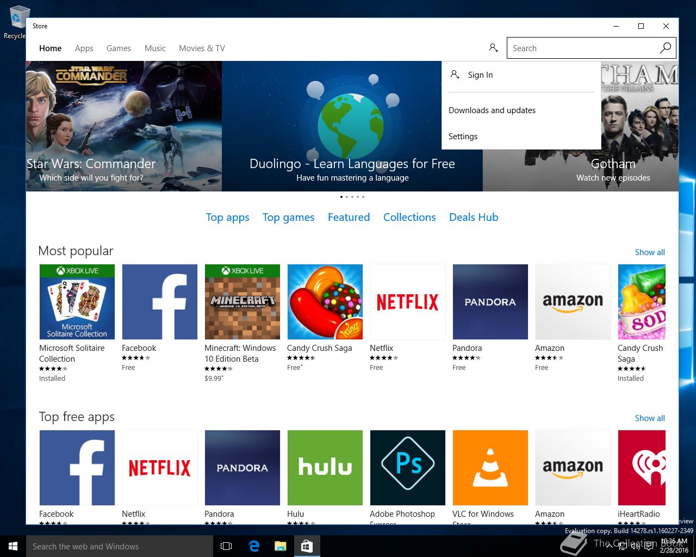Click the Windows Start button
Image resolution: width=696 pixels, height=557 pixels.
pos(13,546)
